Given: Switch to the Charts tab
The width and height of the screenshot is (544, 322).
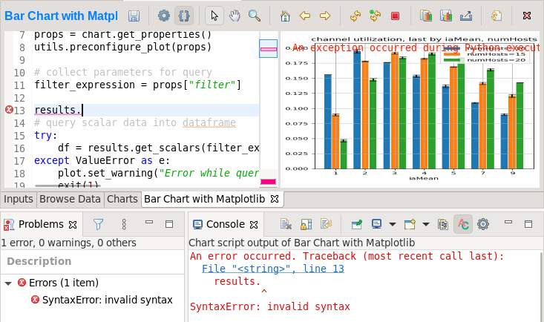Looking at the screenshot, I should [x=122, y=199].
